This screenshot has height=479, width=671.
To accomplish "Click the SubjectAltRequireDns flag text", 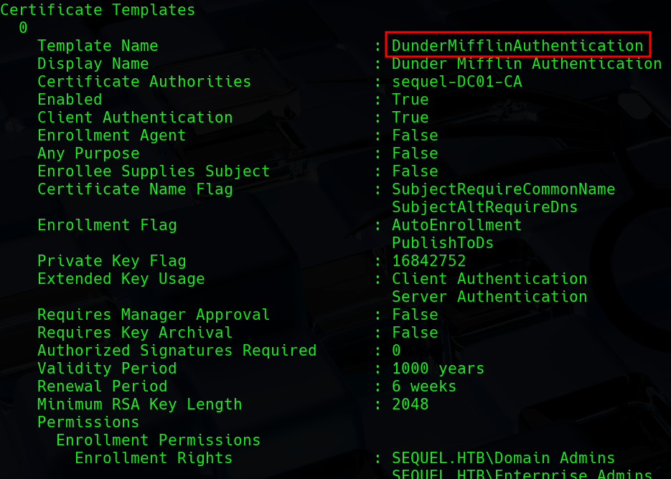I will [484, 207].
